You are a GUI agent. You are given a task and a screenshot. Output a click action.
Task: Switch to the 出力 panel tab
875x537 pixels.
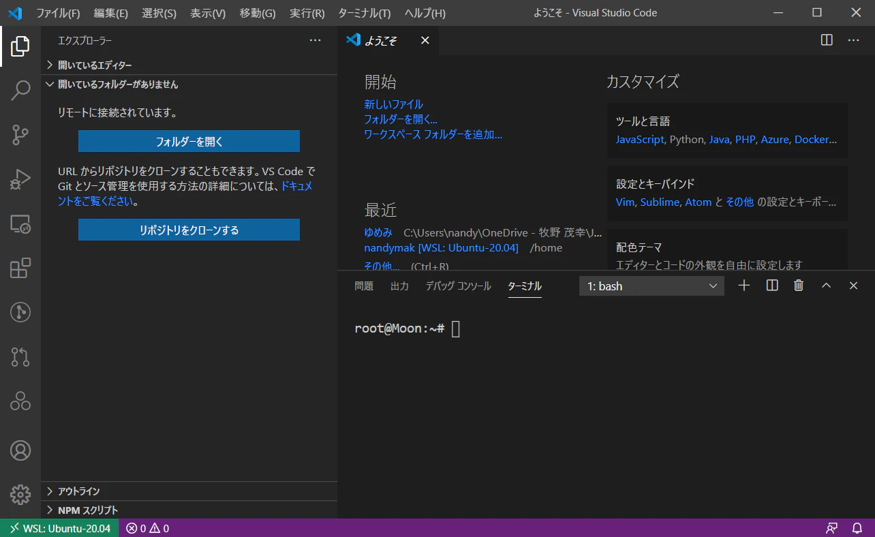[x=399, y=286]
